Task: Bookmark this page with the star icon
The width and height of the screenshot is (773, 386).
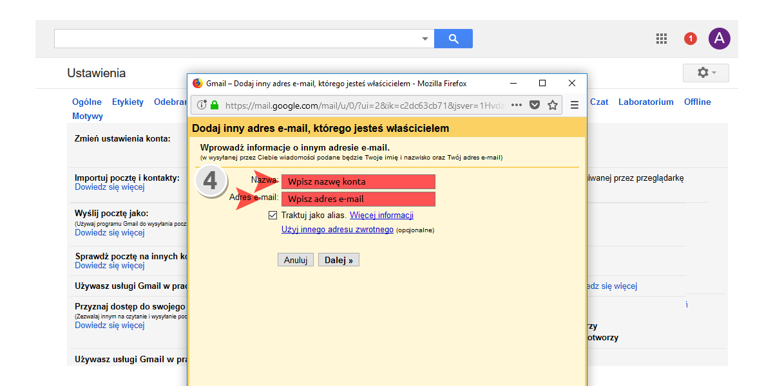Action: 553,105
